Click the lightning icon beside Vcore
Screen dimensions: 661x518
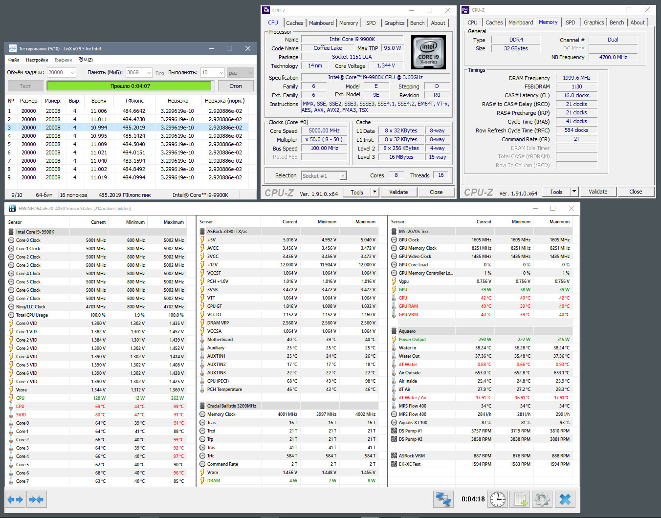(x=11, y=390)
